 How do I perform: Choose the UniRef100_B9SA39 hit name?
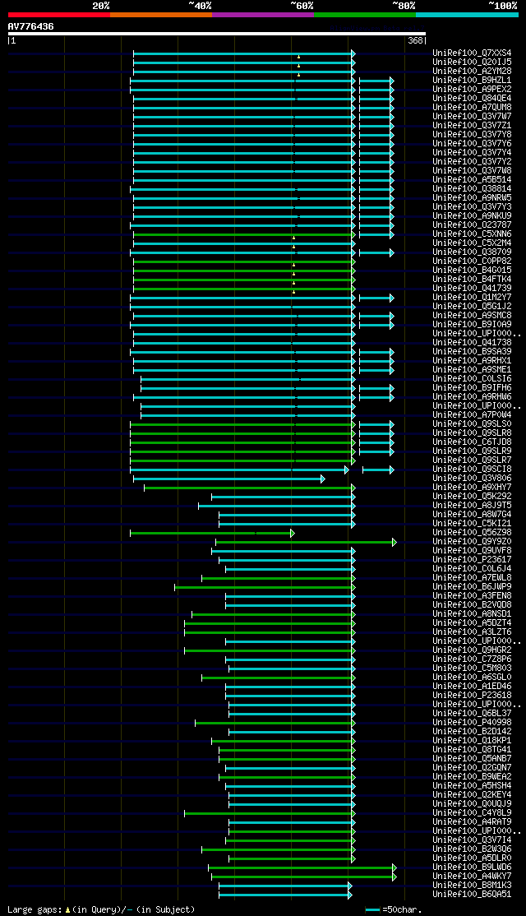coord(472,352)
